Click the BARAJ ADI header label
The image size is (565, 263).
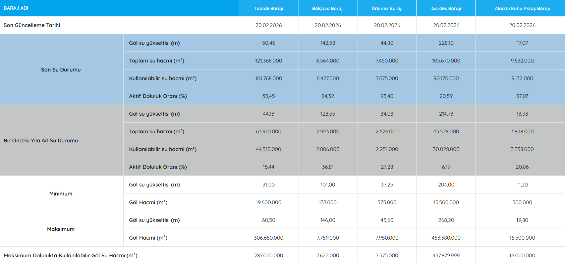click(16, 8)
